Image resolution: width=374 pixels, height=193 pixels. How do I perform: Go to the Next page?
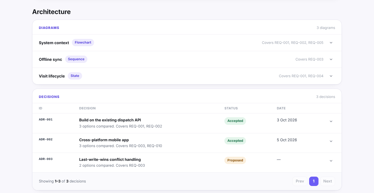[328, 181]
